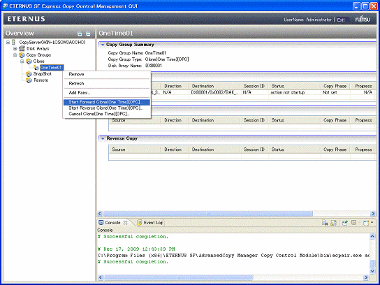Click the console line ending in acpair.exe
380x285 pixels.
click(x=233, y=256)
